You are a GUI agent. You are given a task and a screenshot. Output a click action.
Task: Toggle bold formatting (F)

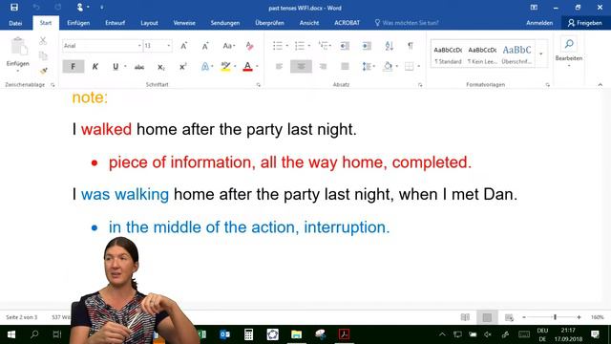pyautogui.click(x=73, y=67)
